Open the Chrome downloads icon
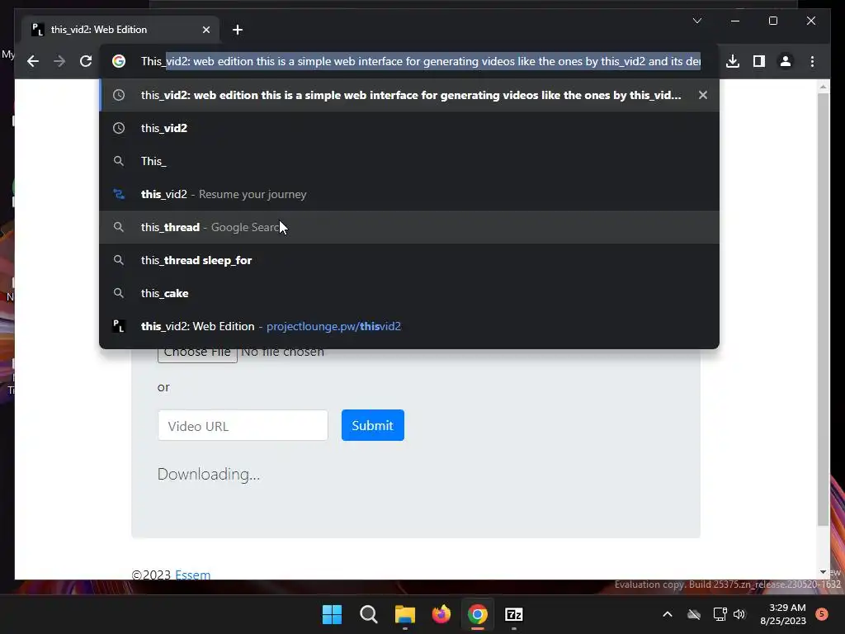845x634 pixels. tap(733, 61)
